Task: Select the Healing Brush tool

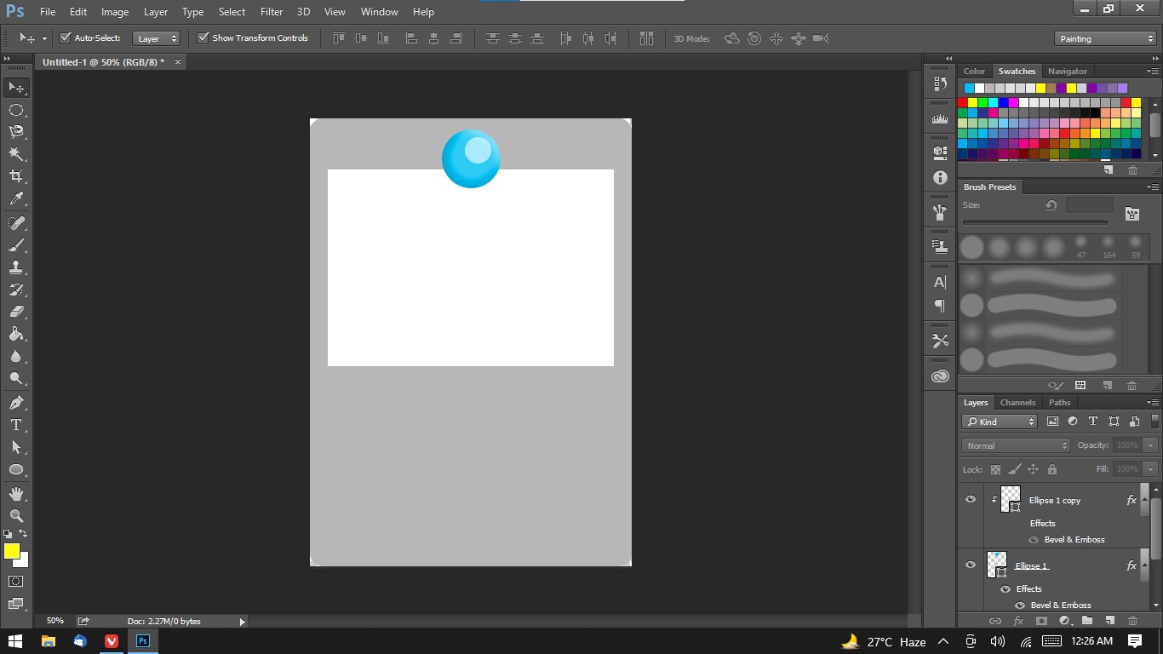Action: pos(16,223)
